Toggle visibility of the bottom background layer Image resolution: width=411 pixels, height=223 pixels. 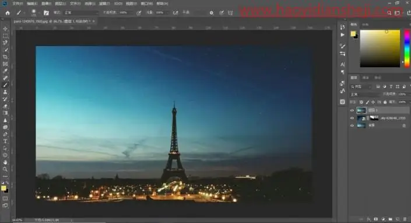(x=352, y=126)
